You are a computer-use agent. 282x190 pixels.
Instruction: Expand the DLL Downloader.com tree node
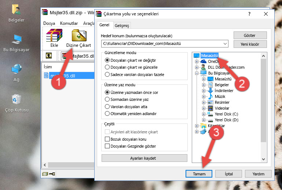(x=197, y=67)
